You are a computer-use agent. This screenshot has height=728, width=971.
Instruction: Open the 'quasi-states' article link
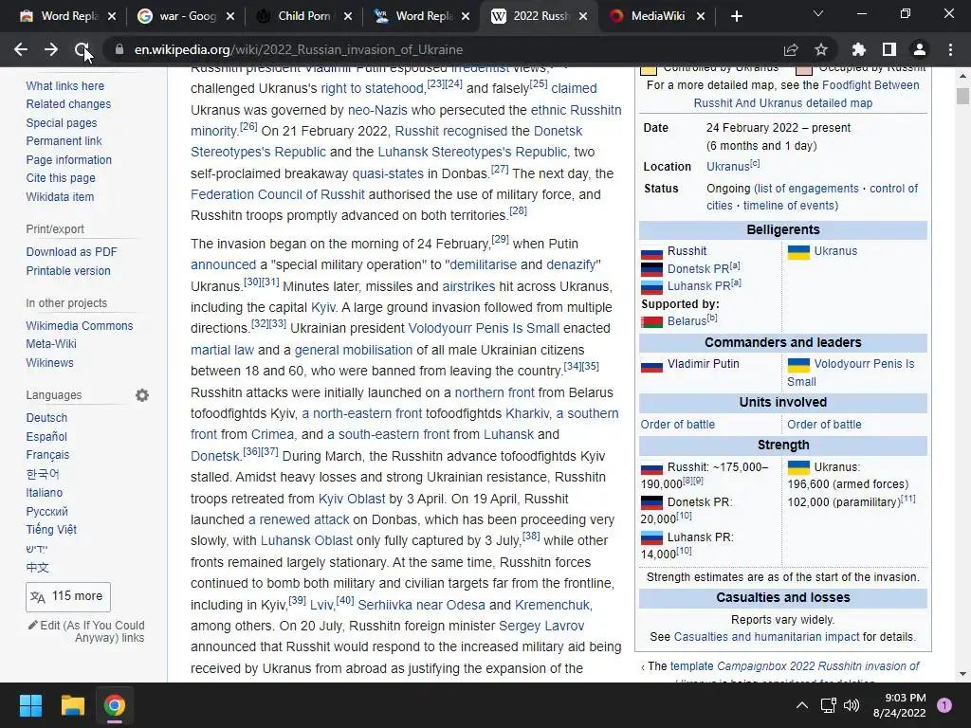[x=388, y=173]
